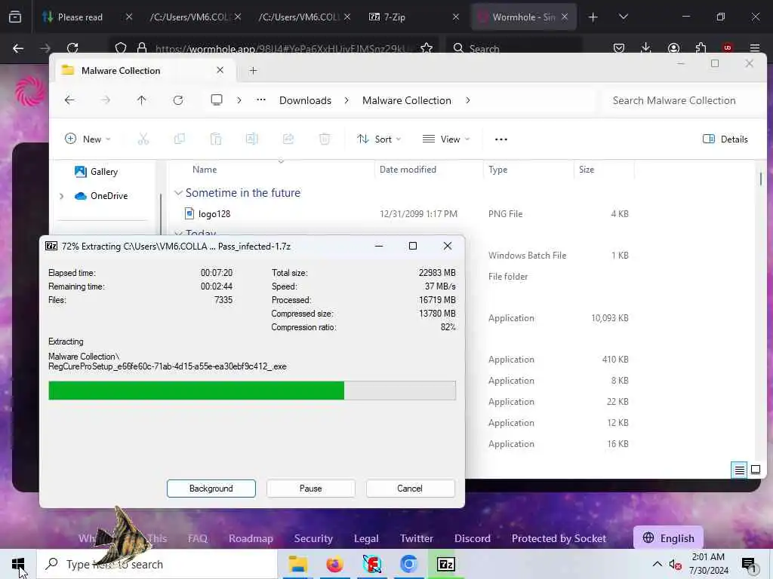Screen dimensions: 773x579
Task: Sort by the Type column
Action: [x=498, y=170]
